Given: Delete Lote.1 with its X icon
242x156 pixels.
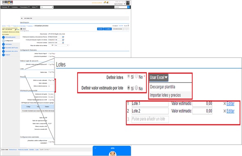Looking at the screenshot, I should 224,103.
